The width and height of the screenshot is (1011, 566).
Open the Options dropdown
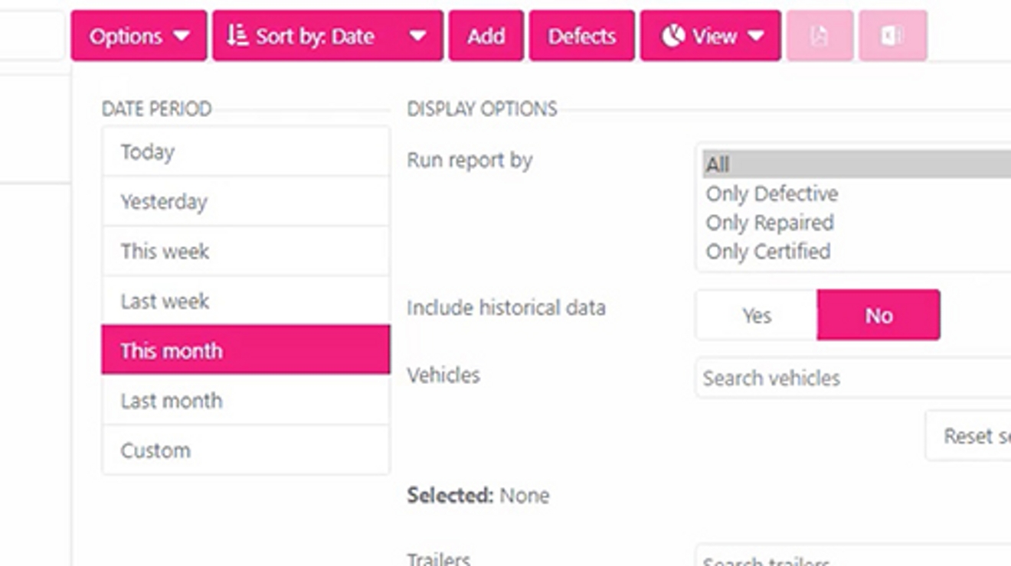coord(138,35)
